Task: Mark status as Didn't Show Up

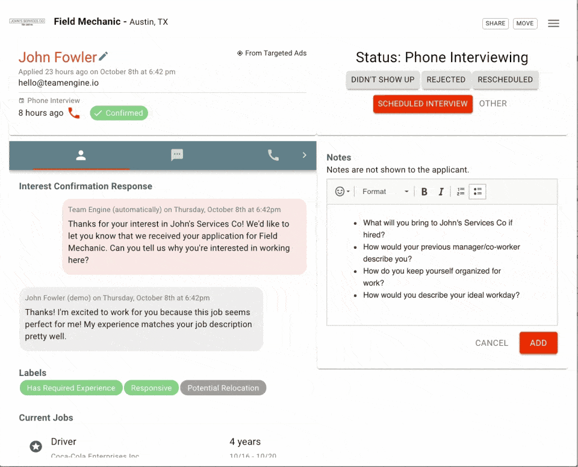Action: [382, 80]
